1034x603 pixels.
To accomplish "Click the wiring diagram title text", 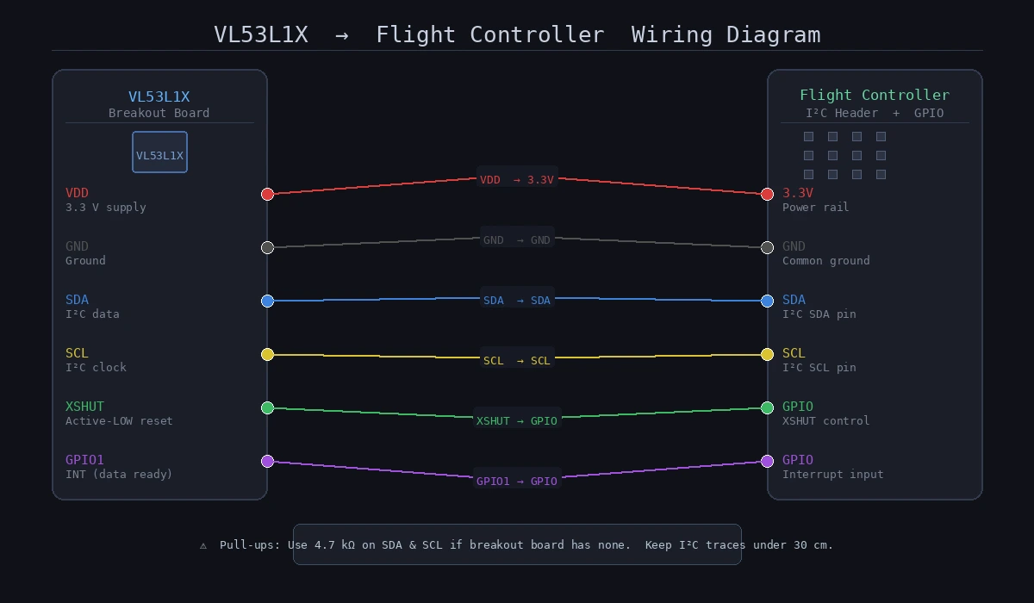I will 517,34.
